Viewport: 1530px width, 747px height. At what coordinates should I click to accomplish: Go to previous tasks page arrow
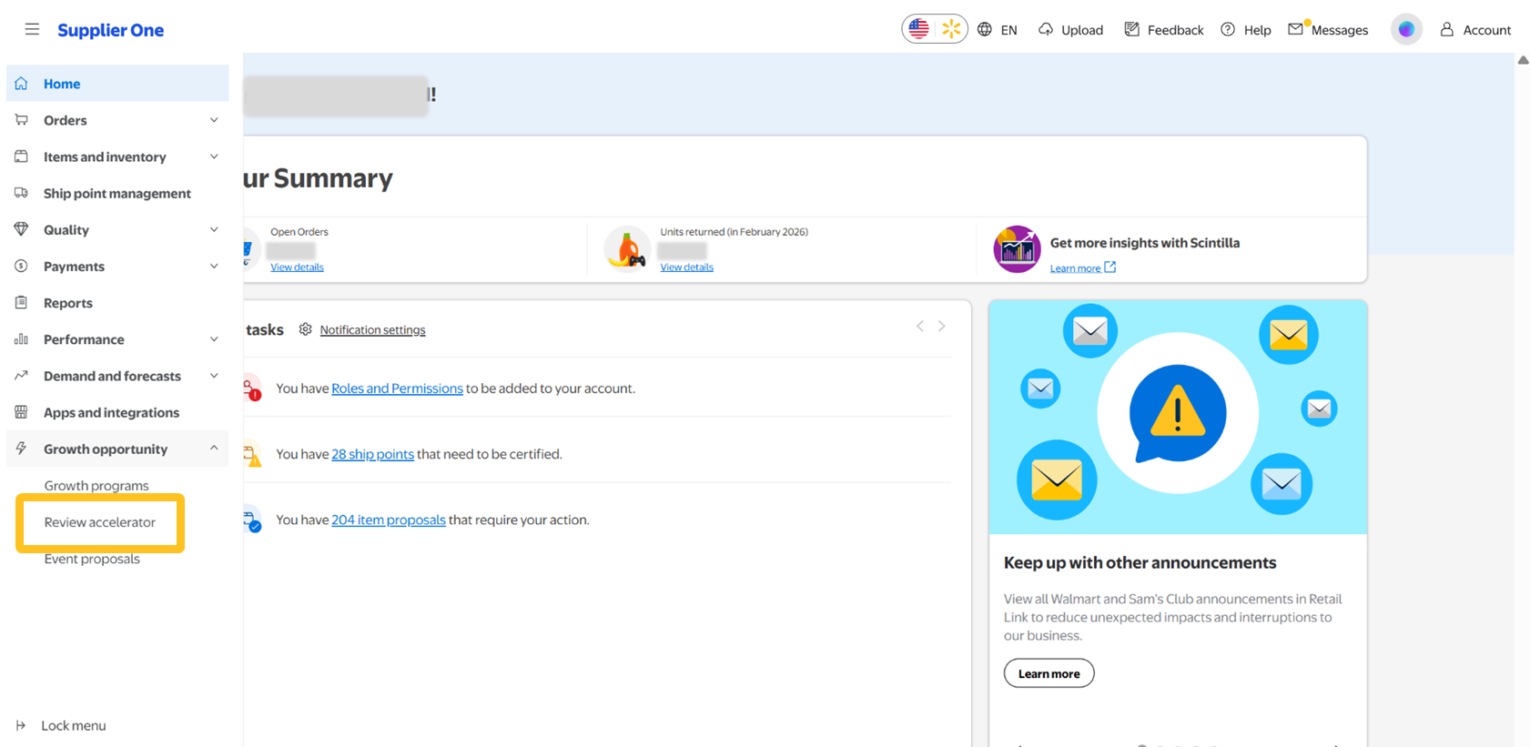[920, 326]
